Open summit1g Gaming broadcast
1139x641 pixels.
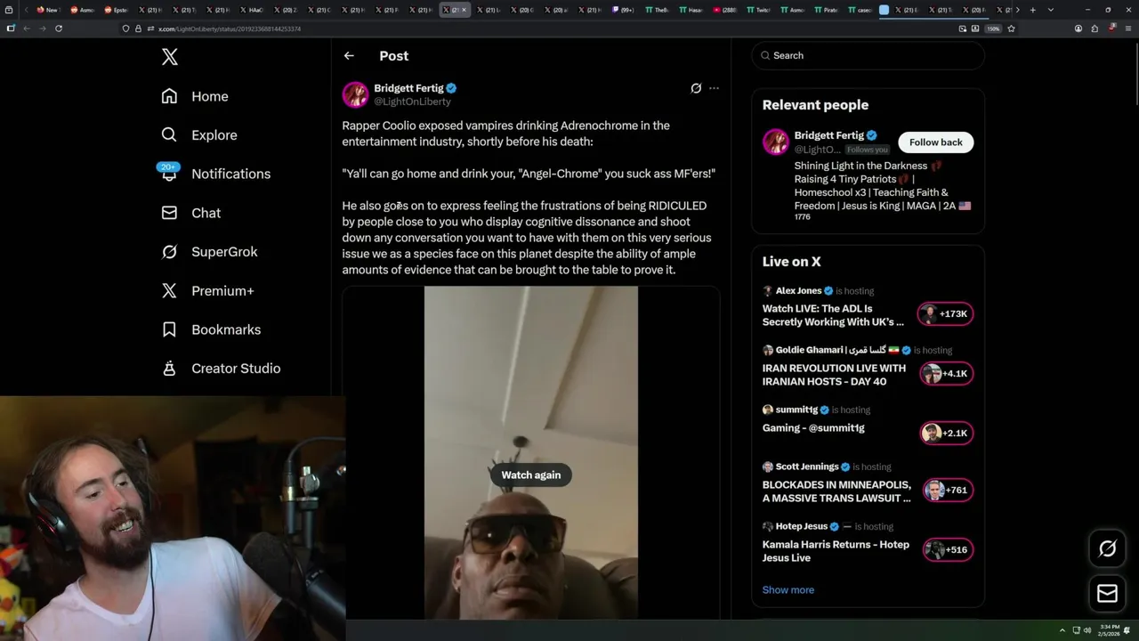point(813,427)
